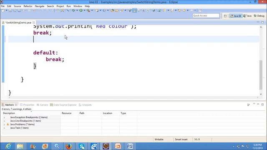The image size is (267, 150).
Task: Maximize the Markers panel
Action: click(x=262, y=105)
